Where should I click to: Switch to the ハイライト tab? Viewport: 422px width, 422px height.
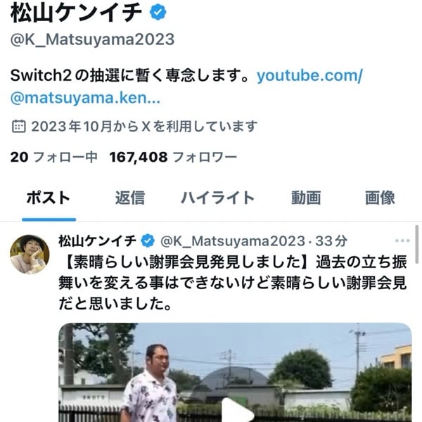tap(217, 198)
